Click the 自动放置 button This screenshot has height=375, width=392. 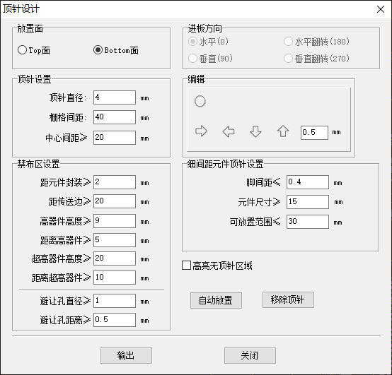click(216, 300)
